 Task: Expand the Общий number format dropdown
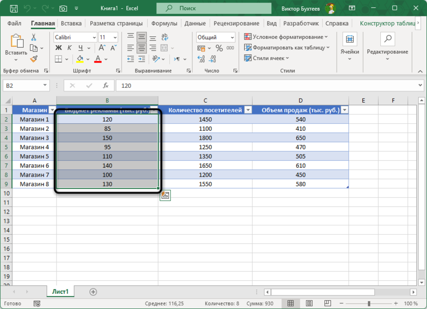click(x=232, y=37)
